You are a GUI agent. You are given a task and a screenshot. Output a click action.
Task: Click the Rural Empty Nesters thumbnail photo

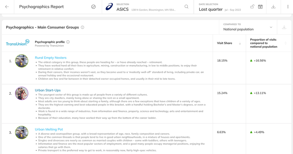click(22, 61)
